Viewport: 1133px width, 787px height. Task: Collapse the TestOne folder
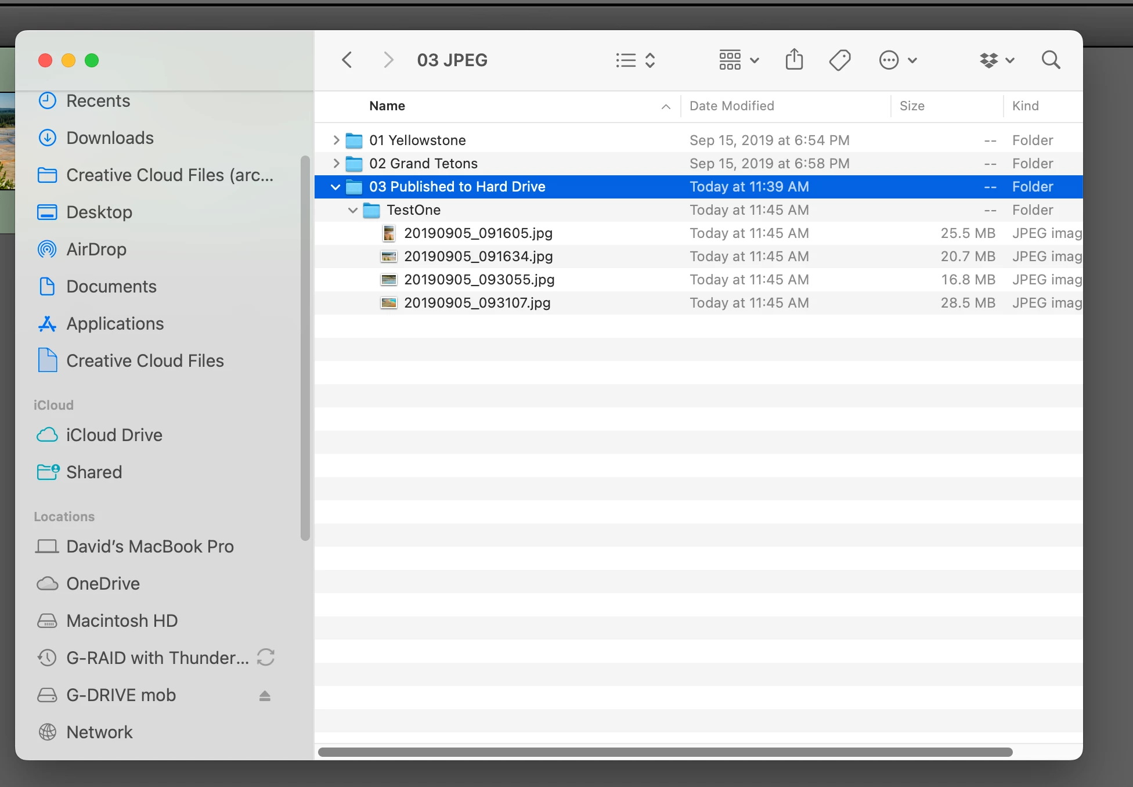tap(353, 210)
